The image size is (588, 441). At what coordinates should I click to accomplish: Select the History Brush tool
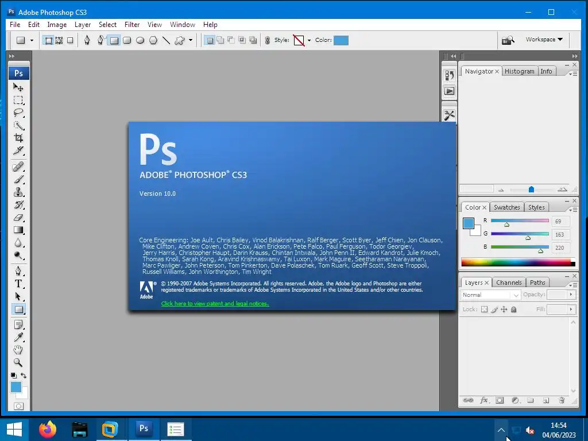(x=18, y=205)
